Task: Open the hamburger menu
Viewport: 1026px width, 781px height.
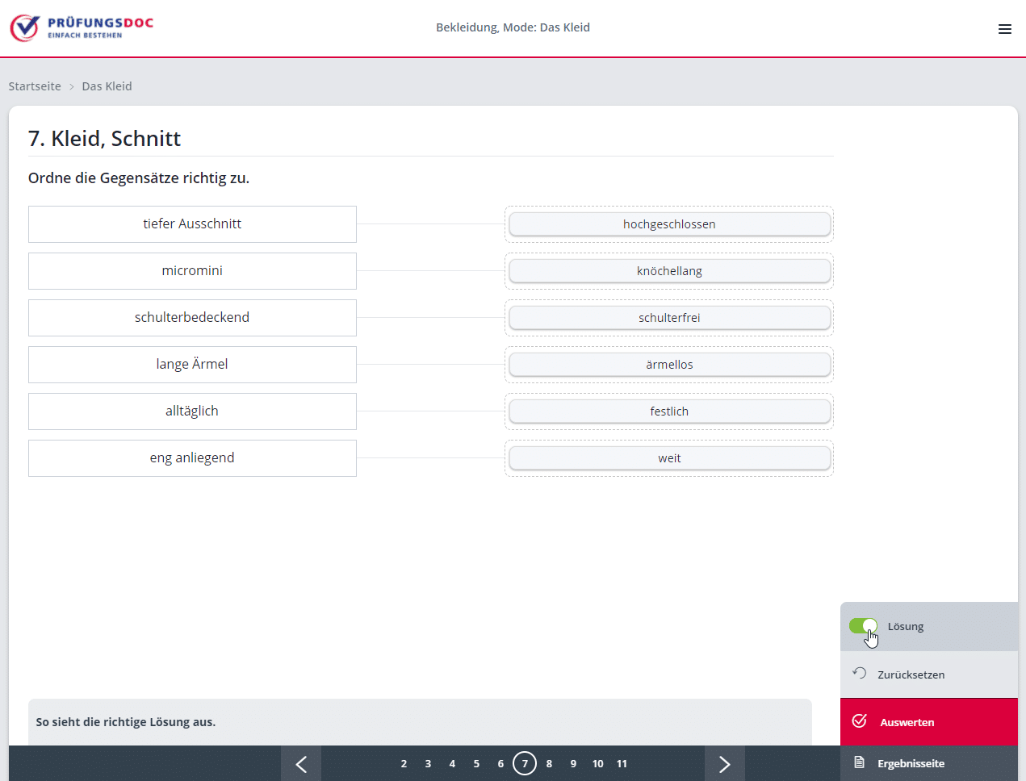Action: tap(1004, 29)
